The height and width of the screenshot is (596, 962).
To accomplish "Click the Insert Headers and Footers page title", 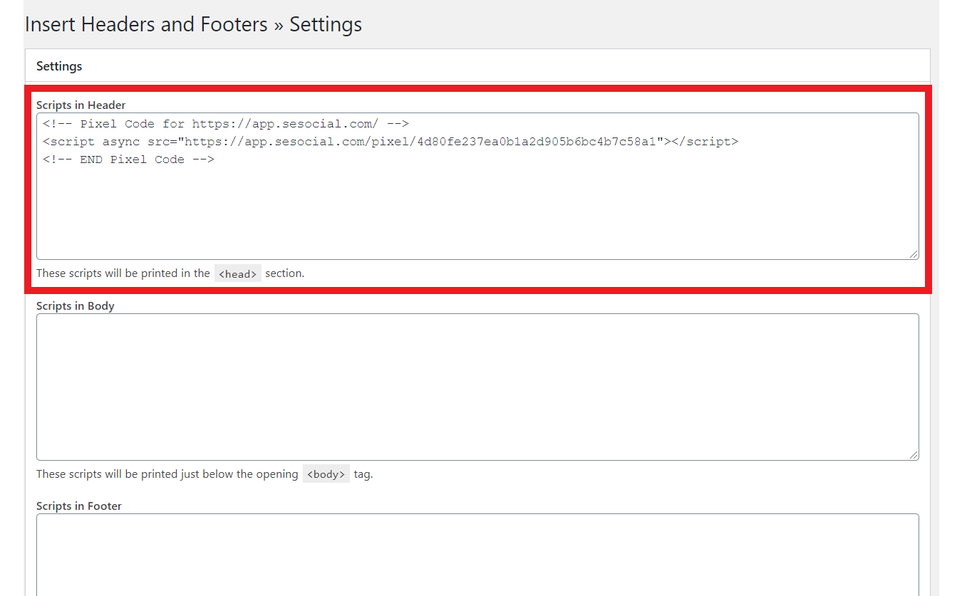I will coord(193,24).
